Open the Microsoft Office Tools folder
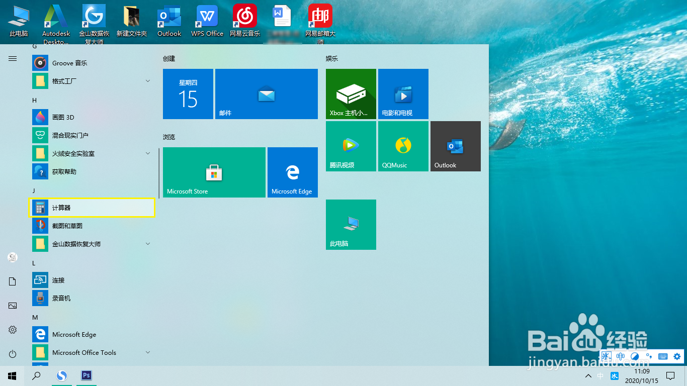 tap(92, 352)
